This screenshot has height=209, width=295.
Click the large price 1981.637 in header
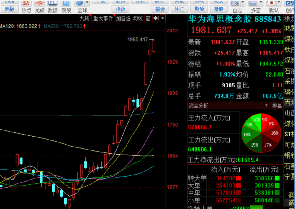(211, 30)
